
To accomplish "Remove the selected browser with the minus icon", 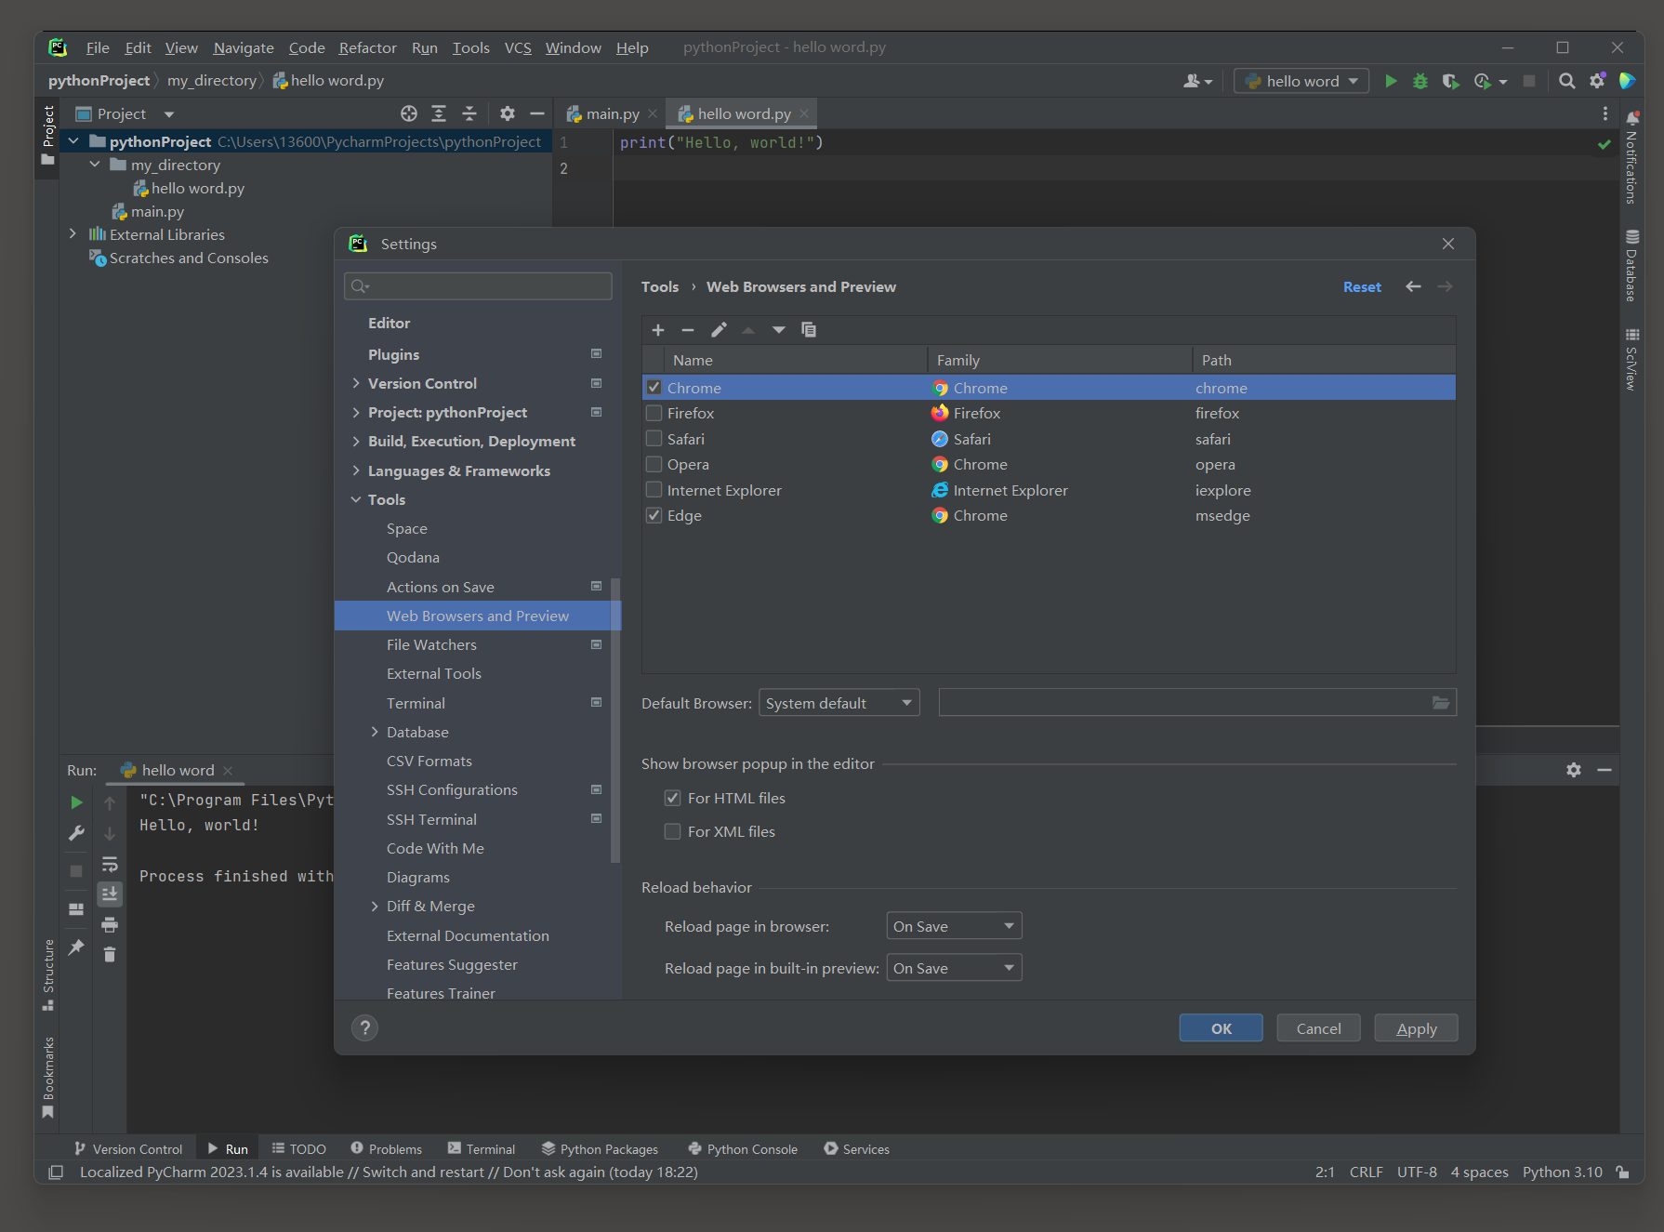I will click(688, 330).
